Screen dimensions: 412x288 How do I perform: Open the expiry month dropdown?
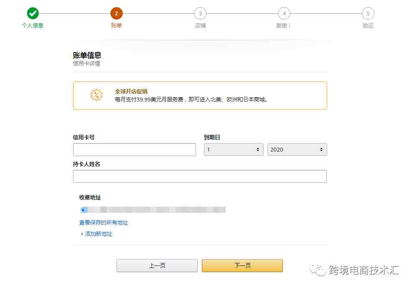234,149
